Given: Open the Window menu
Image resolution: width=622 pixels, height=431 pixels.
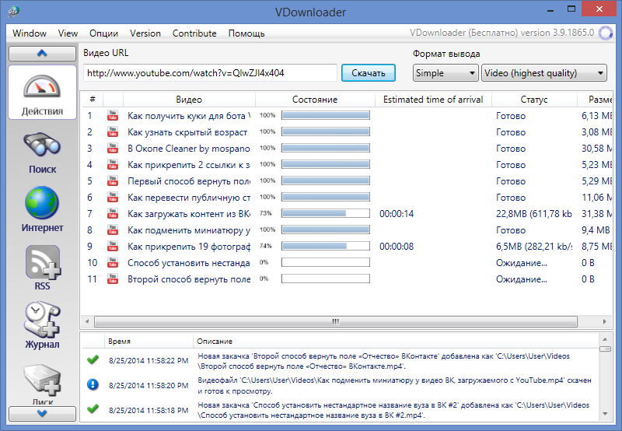Looking at the screenshot, I should 30,33.
